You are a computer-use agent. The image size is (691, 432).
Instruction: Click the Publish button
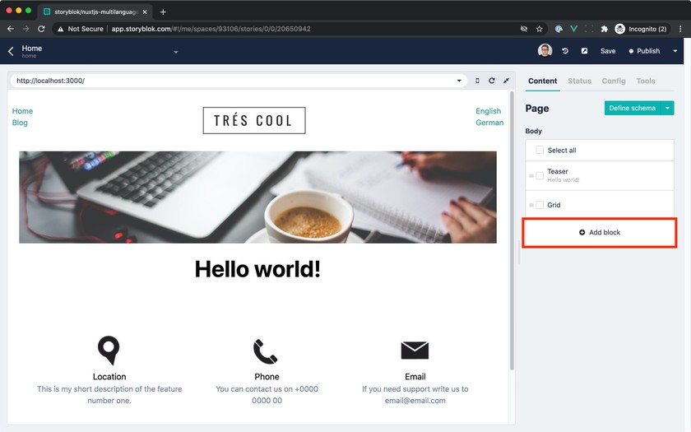(x=644, y=51)
